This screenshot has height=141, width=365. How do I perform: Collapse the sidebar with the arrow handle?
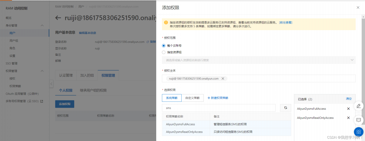point(51,84)
